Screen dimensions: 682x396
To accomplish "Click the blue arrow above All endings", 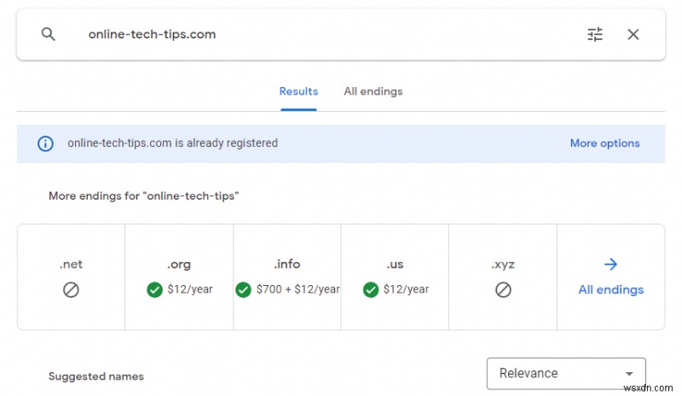I will click(x=610, y=264).
